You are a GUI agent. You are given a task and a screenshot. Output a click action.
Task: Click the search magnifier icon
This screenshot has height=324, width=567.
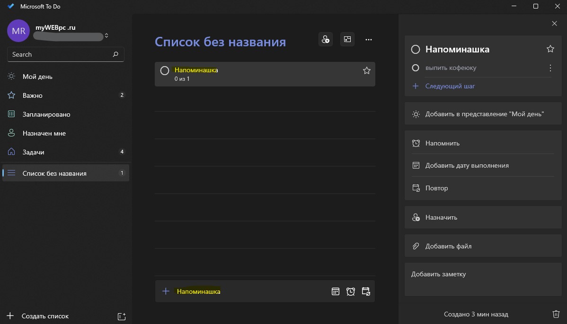coord(115,54)
